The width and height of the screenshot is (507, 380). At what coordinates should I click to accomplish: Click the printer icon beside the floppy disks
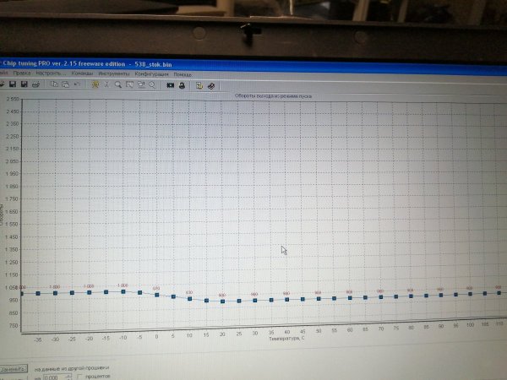click(x=35, y=85)
